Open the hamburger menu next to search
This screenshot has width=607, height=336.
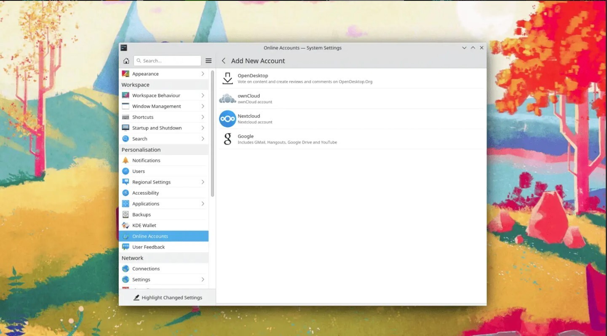[209, 61]
